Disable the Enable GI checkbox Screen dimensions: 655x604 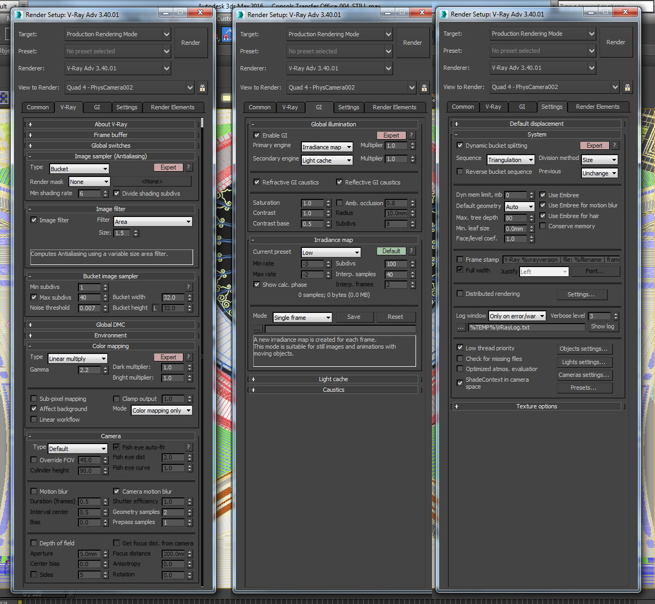pos(257,135)
